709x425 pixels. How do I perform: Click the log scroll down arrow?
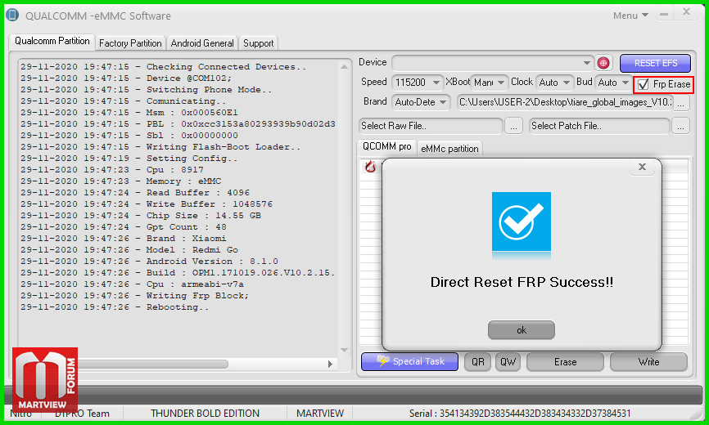(344, 350)
